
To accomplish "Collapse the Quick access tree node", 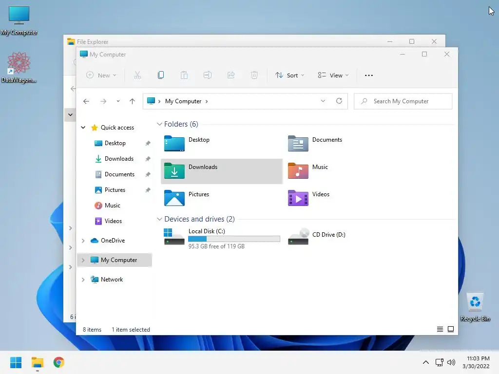I will tap(83, 127).
